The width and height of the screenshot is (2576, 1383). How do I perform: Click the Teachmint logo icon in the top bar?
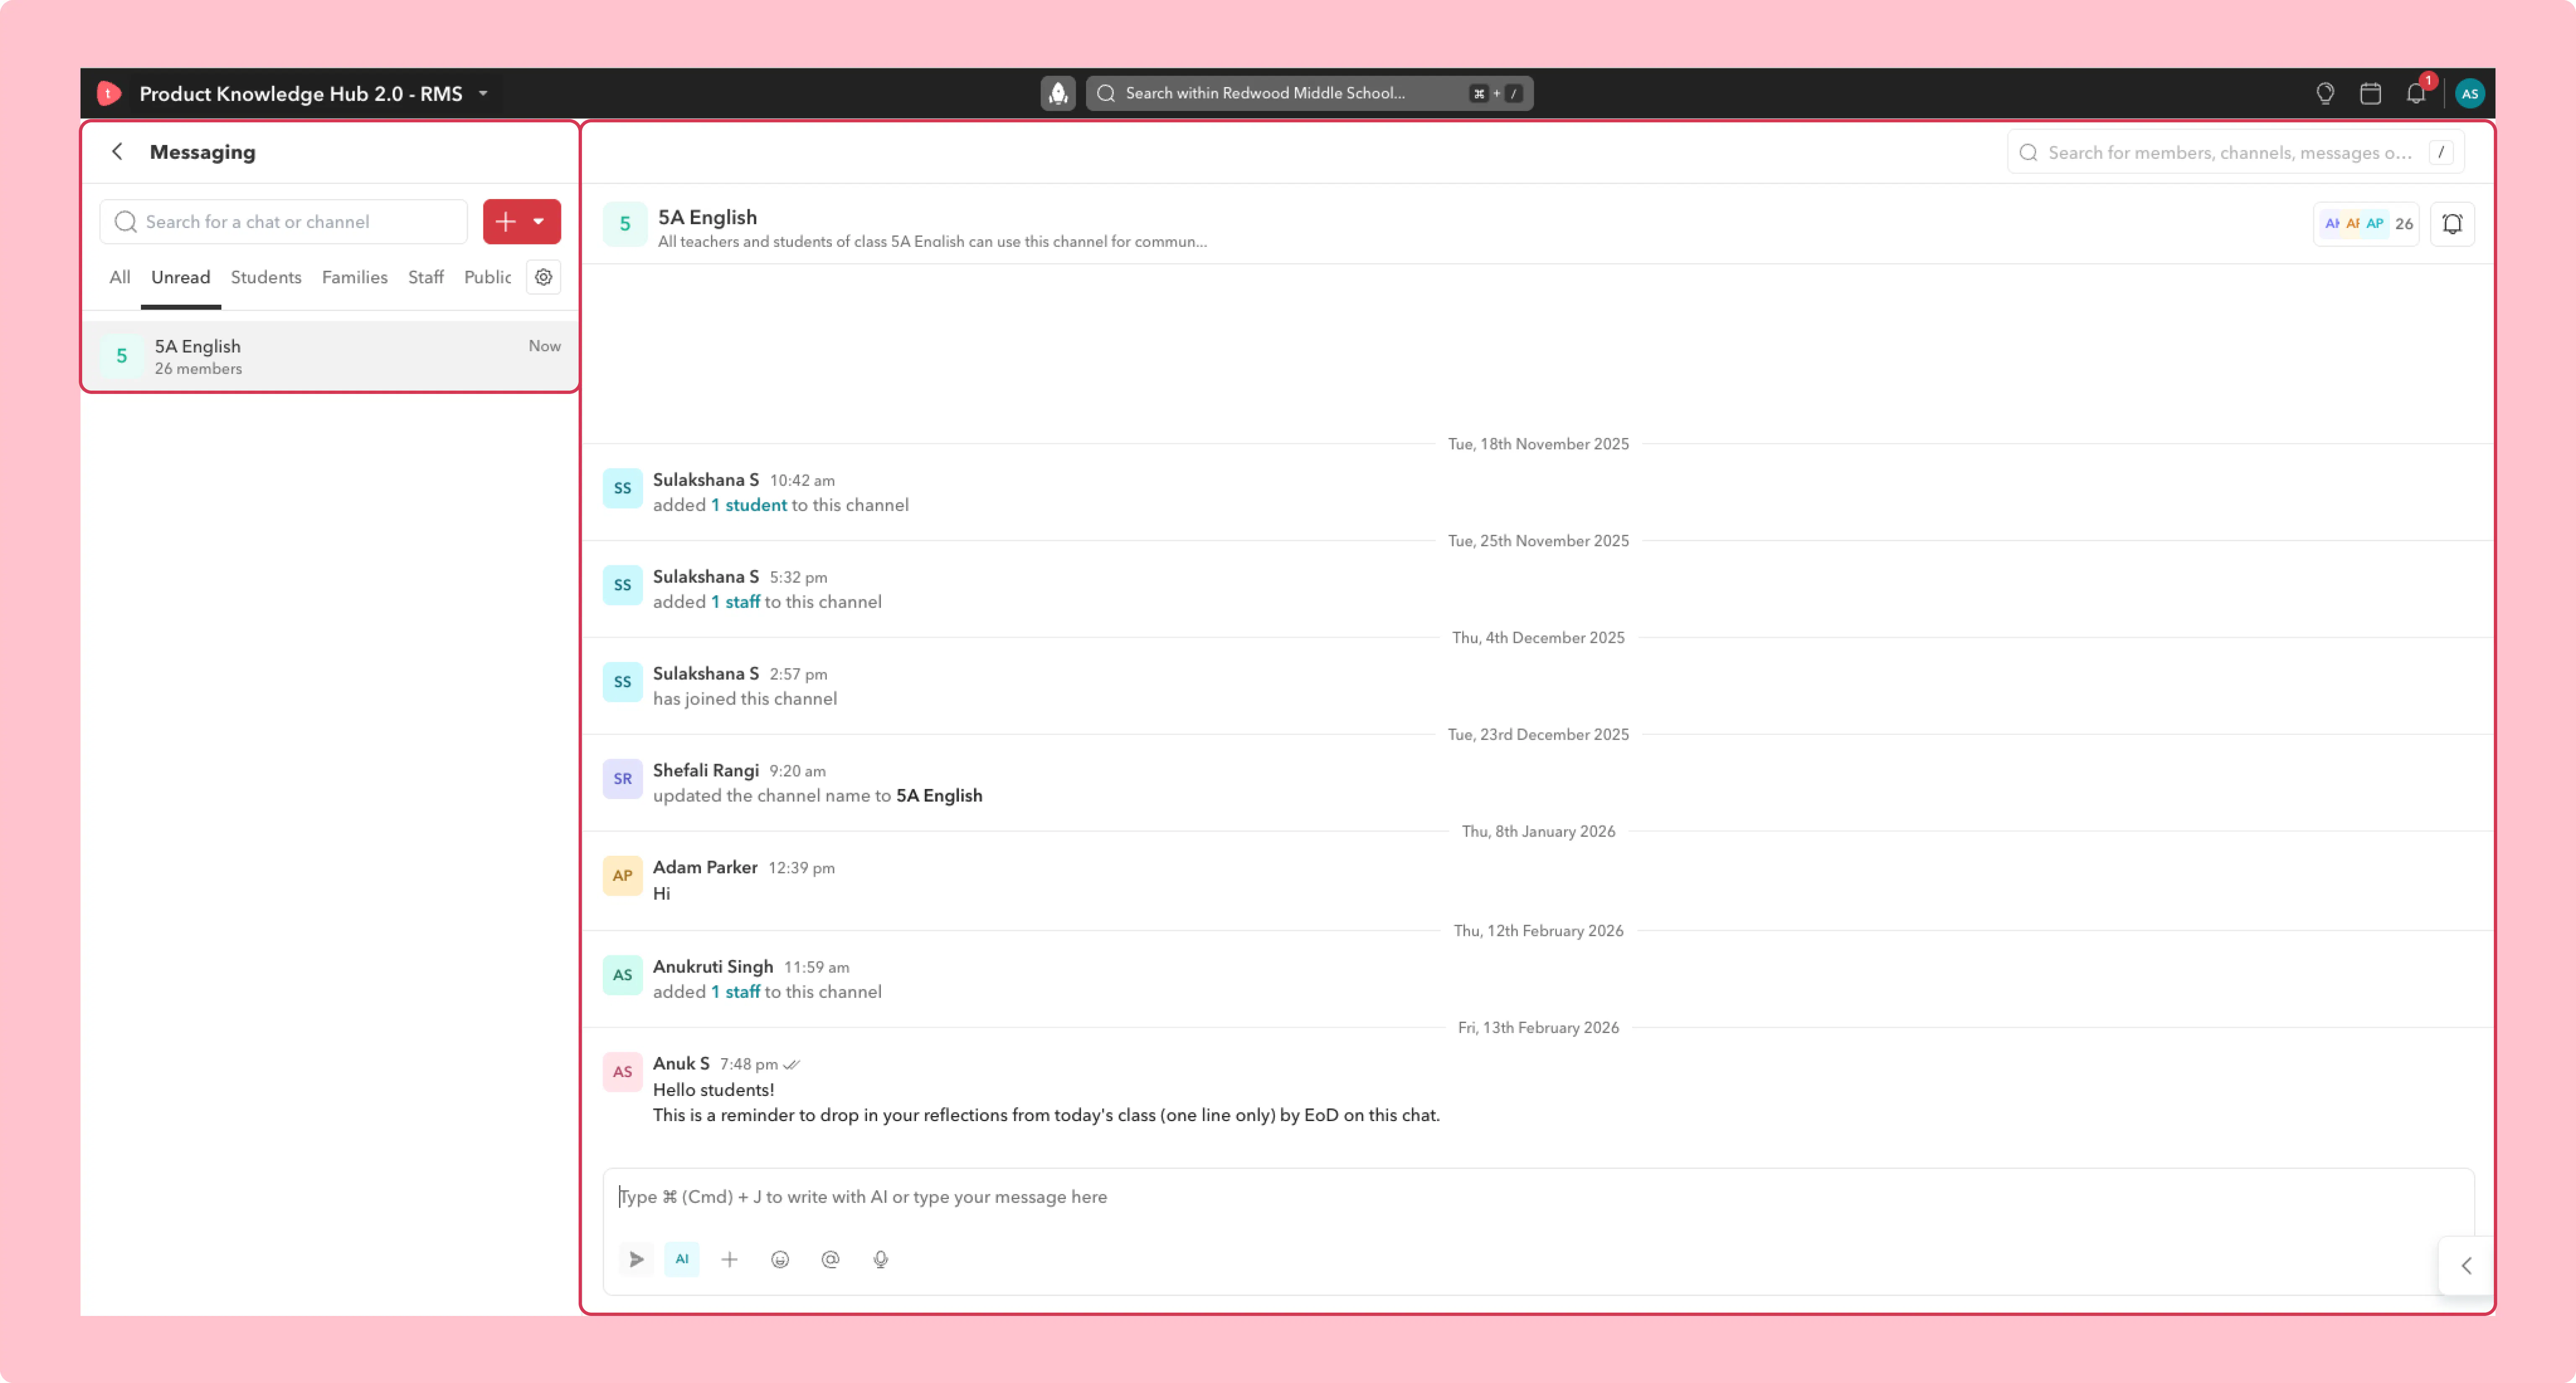109,93
